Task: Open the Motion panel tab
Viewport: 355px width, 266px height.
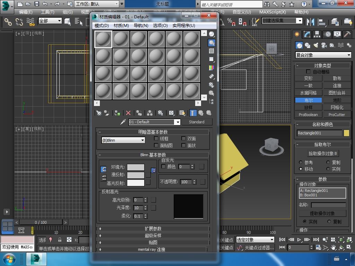Action: [327, 34]
